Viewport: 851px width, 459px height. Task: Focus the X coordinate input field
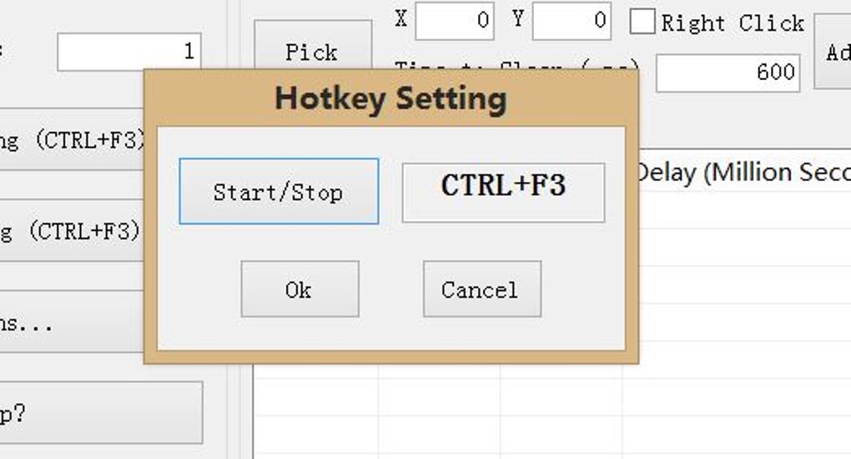point(454,21)
